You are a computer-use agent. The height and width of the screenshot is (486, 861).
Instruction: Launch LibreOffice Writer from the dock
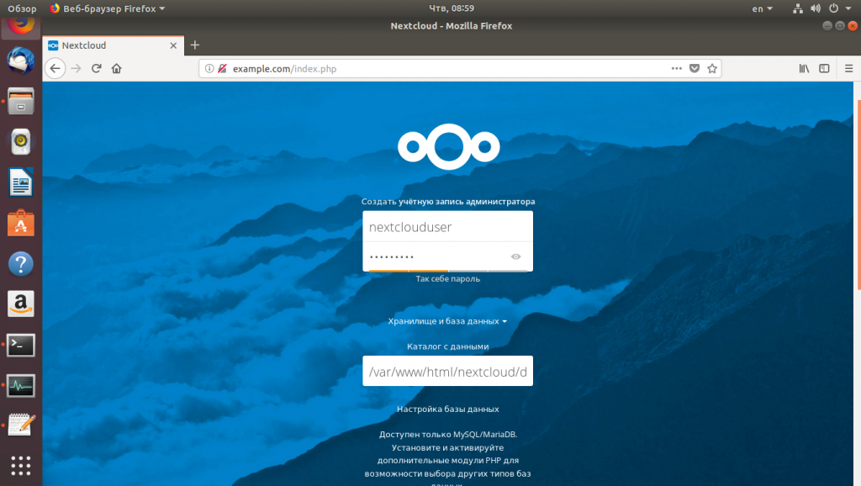coord(21,182)
